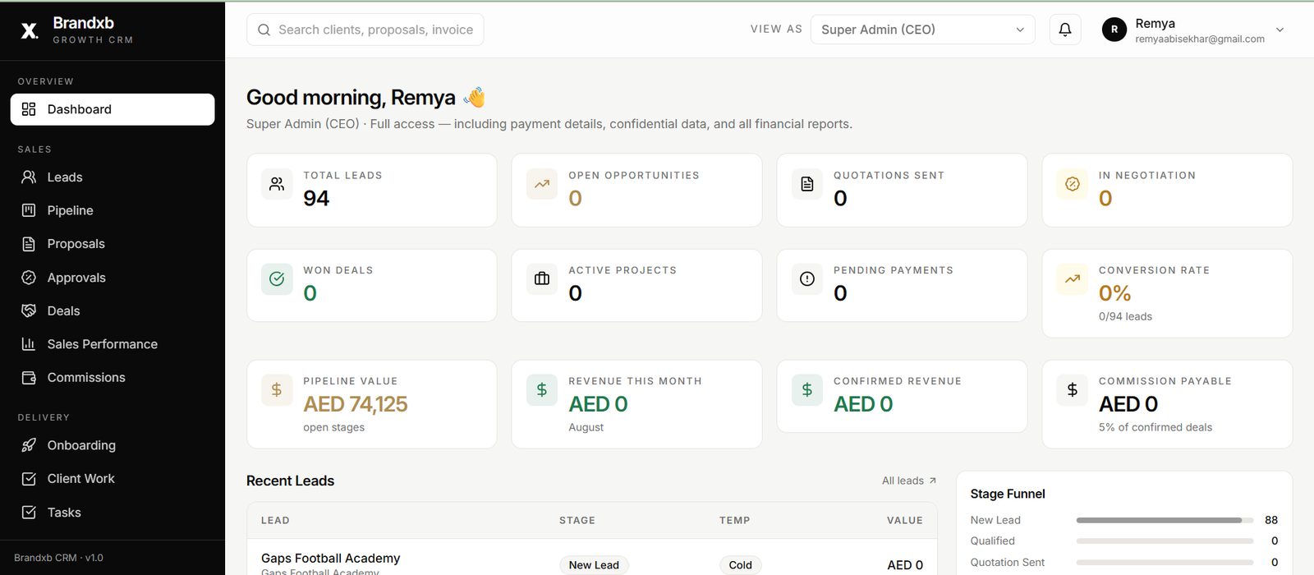This screenshot has height=575, width=1314.
Task: Click the Qualified funnel progress bar
Action: click(x=1165, y=541)
